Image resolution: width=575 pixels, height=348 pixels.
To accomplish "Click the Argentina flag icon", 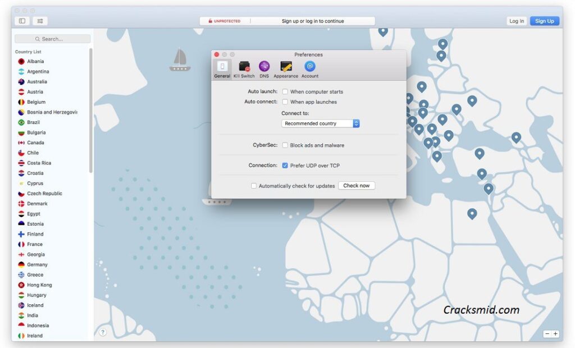I will click(21, 71).
